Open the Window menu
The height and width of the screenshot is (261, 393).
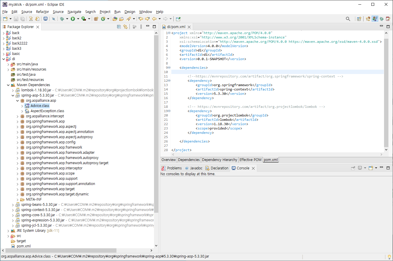[145, 12]
